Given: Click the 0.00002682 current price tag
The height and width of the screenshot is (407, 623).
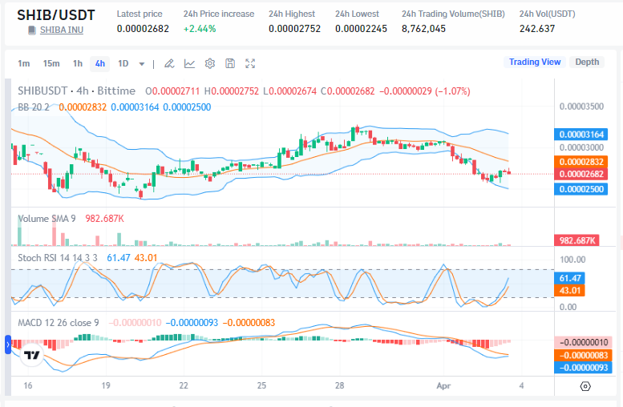Looking at the screenshot, I should [581, 174].
